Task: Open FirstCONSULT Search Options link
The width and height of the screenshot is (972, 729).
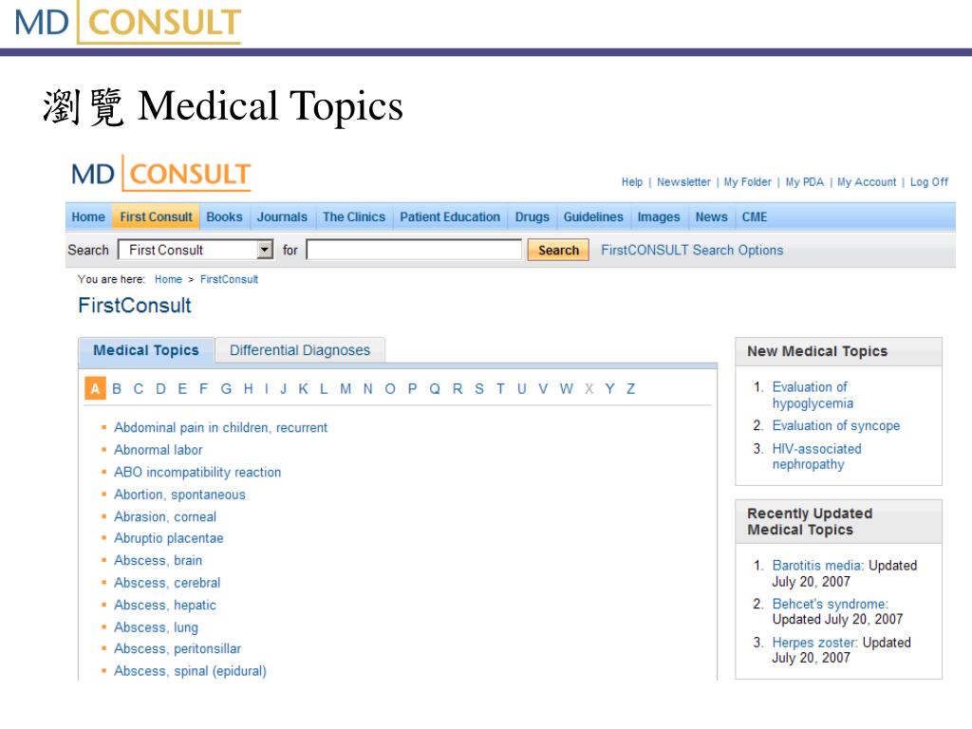Action: tap(692, 250)
